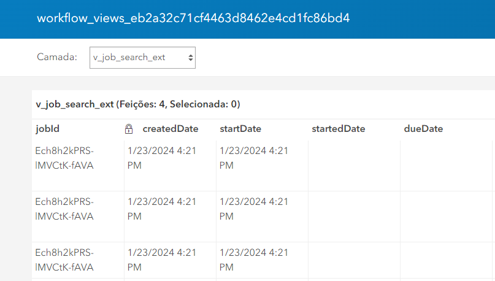Sort by the createdDate column header

pyautogui.click(x=171, y=129)
